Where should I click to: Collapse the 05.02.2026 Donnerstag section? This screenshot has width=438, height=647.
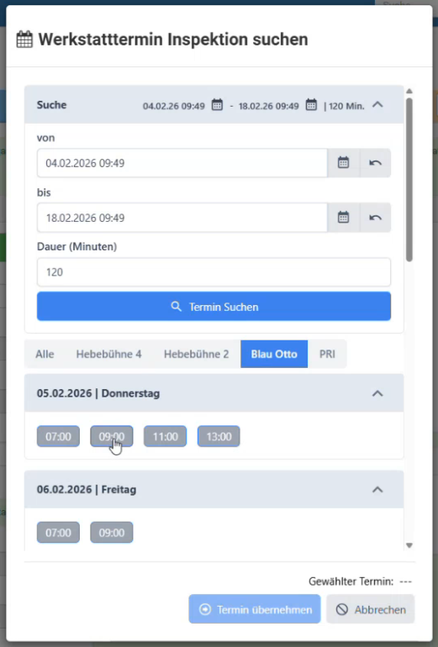(x=377, y=393)
